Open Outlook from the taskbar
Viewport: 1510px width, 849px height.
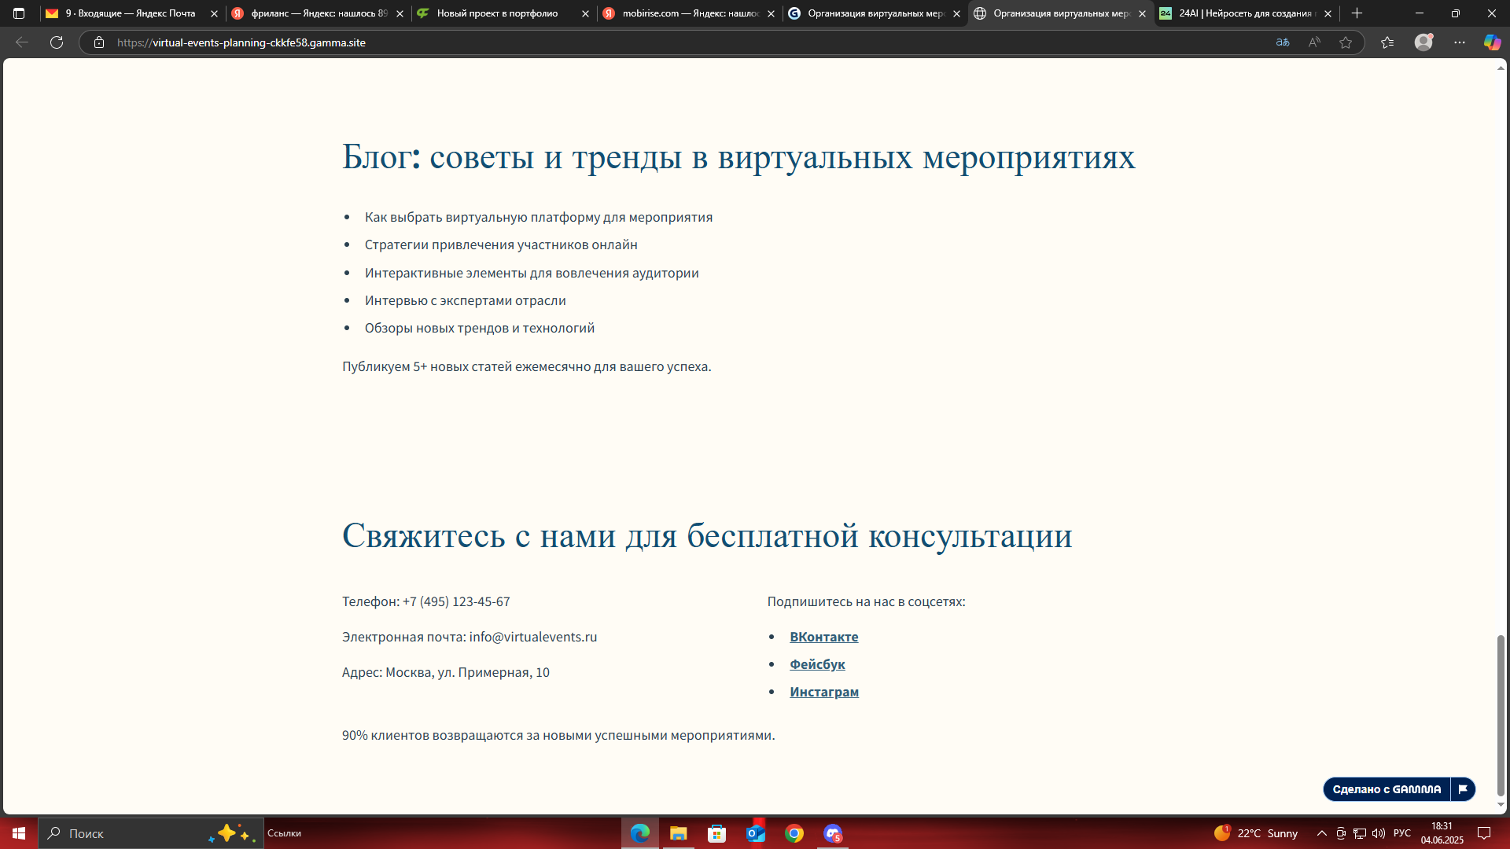[755, 833]
